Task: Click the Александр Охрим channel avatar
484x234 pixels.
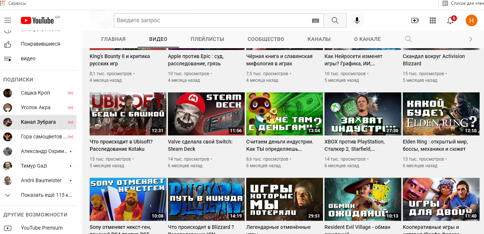Action: (x=8, y=151)
